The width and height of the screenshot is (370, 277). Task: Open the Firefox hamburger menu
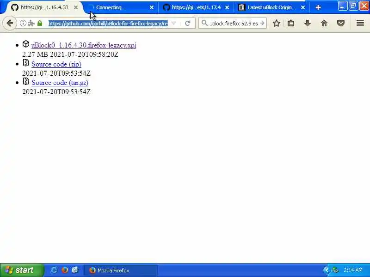click(x=360, y=23)
